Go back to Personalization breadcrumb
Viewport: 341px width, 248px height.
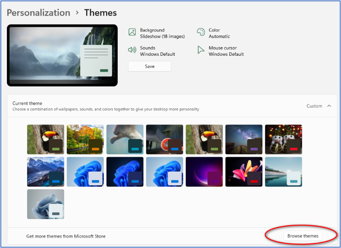point(38,13)
